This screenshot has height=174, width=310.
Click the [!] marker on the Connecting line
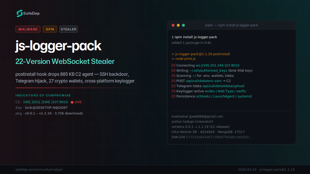point(173,65)
